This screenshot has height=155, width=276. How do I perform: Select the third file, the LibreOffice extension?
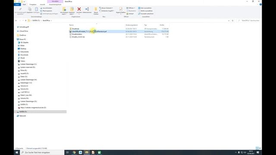click(x=119, y=34)
